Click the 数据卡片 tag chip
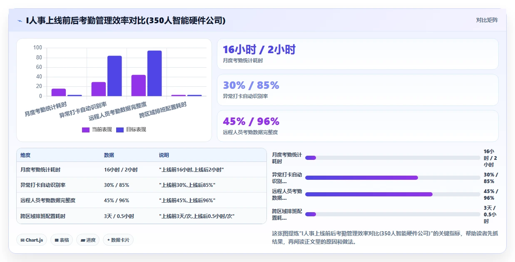 (118, 240)
